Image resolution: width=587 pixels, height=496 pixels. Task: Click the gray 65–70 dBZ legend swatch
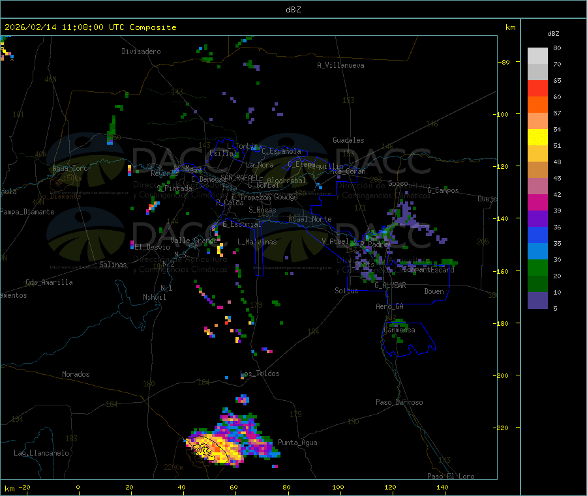click(x=537, y=72)
